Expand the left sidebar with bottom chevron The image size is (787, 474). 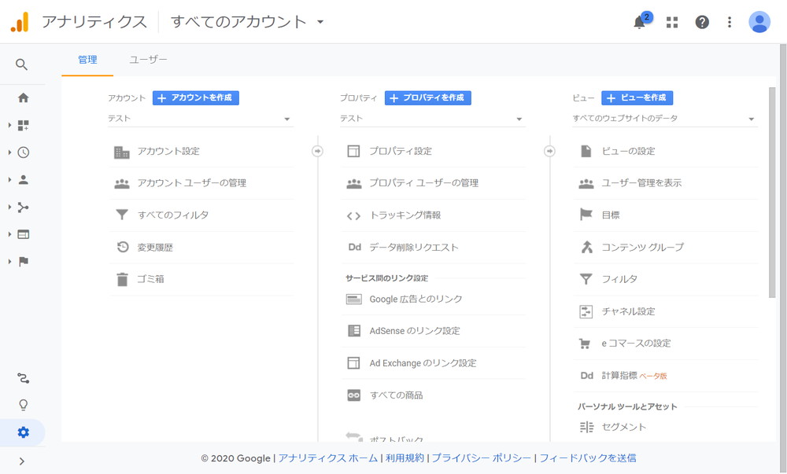pos(21,461)
